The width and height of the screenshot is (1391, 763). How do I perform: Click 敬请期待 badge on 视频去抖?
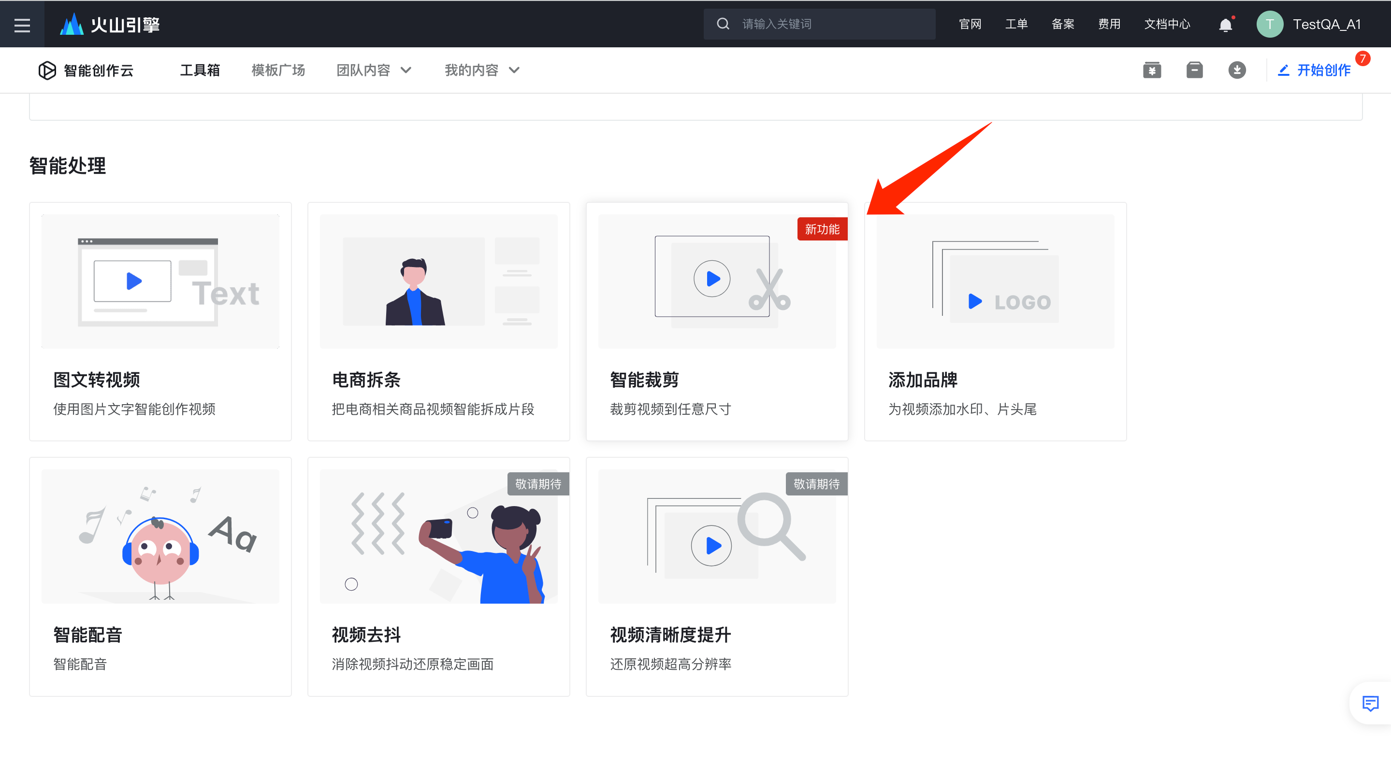(x=538, y=484)
